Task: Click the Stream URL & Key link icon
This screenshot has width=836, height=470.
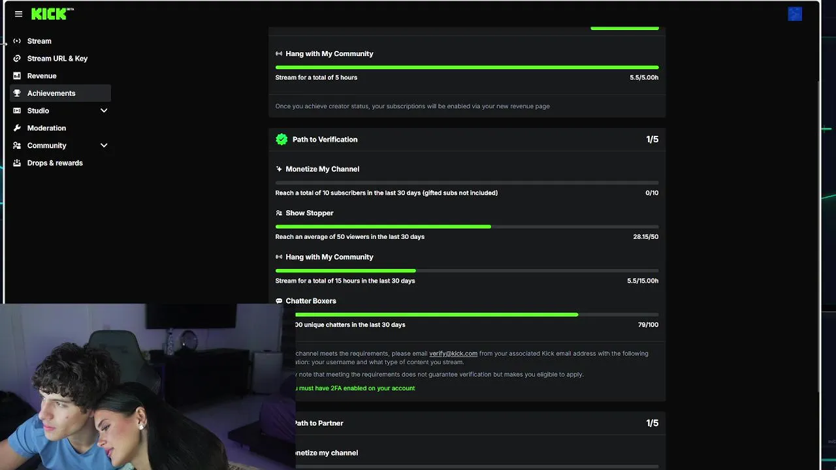Action: pyautogui.click(x=17, y=59)
